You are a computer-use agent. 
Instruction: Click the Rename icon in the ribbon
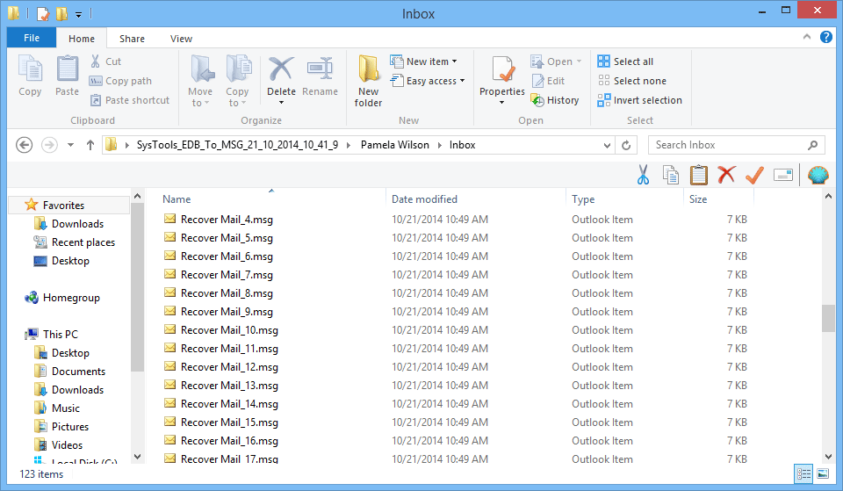coord(320,69)
